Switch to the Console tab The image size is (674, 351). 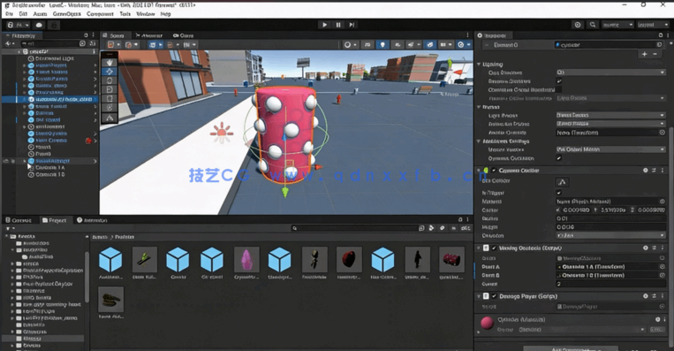(19, 220)
